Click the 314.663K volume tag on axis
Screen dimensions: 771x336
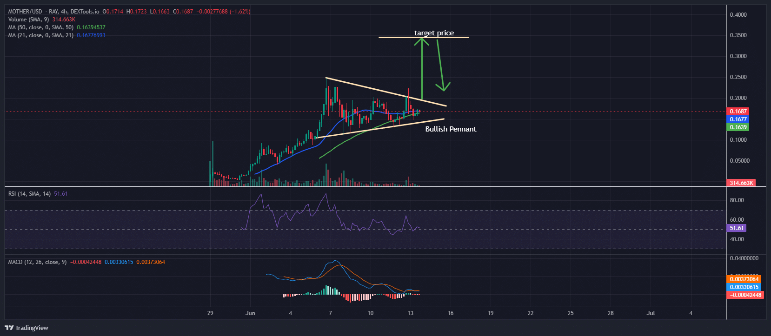(x=741, y=183)
